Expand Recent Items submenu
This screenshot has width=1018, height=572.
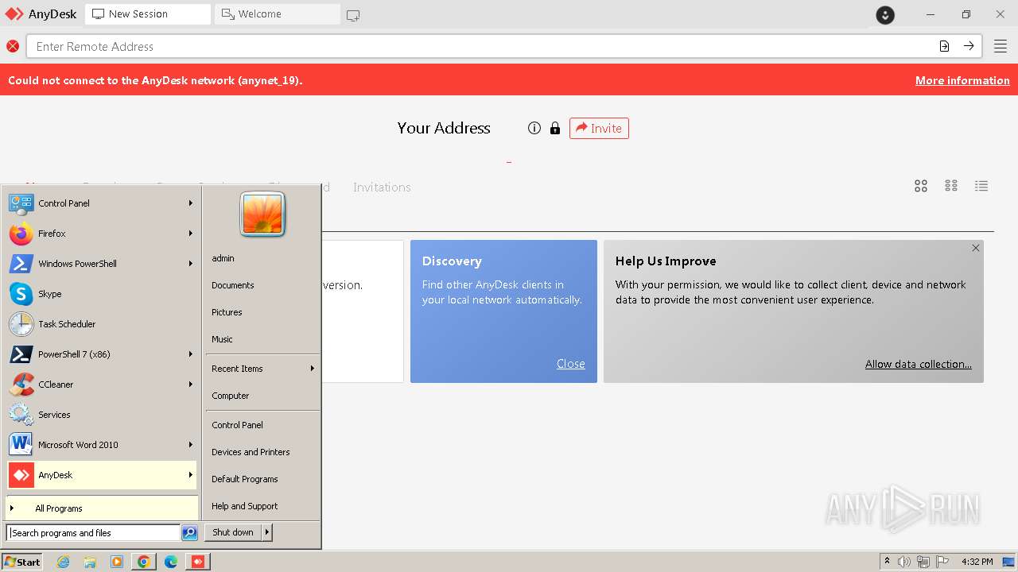[262, 369]
